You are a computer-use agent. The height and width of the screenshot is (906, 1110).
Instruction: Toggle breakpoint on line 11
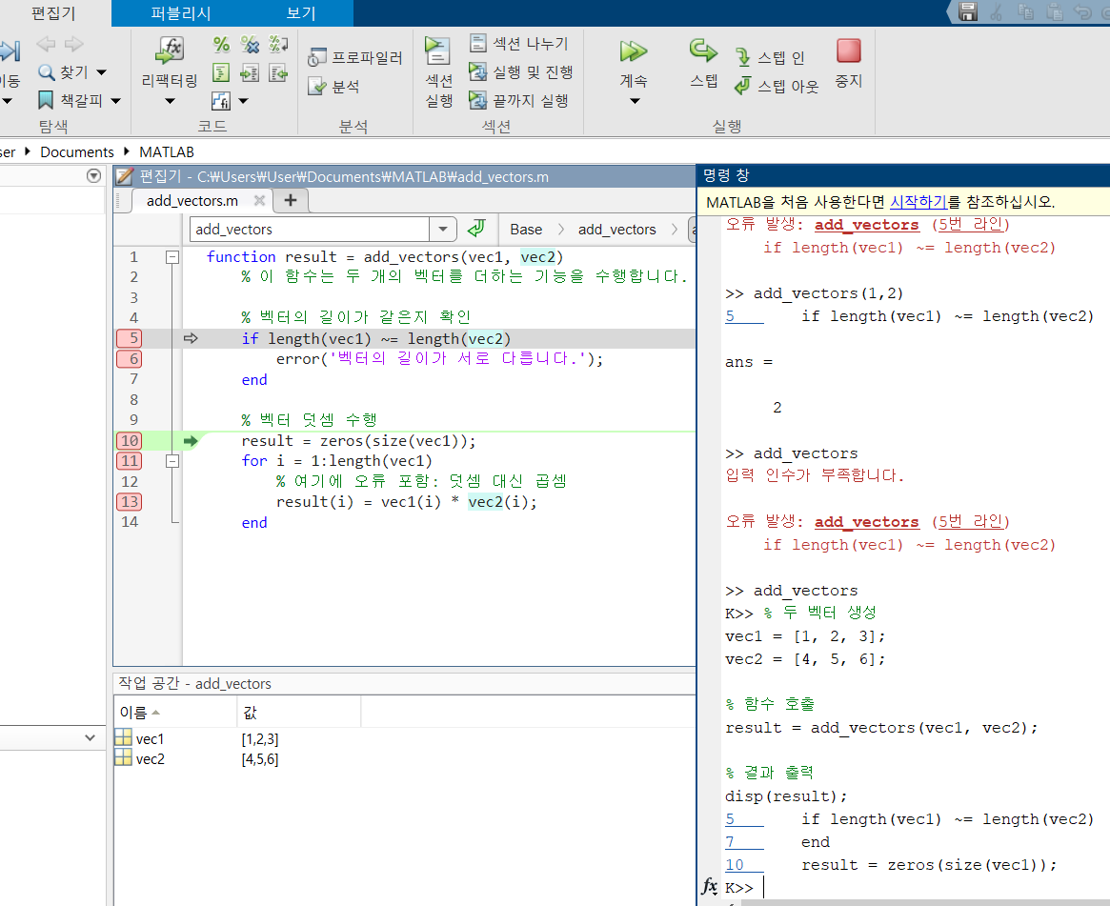[x=131, y=461]
